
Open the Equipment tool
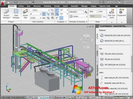(x=122, y=13)
